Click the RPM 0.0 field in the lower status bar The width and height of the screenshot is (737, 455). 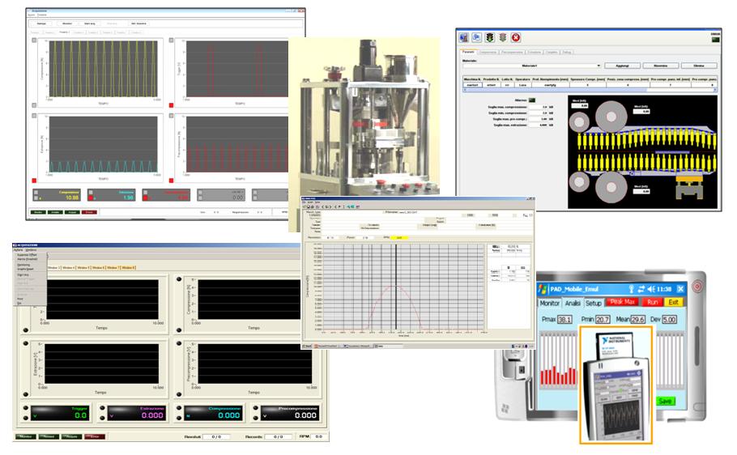318,436
